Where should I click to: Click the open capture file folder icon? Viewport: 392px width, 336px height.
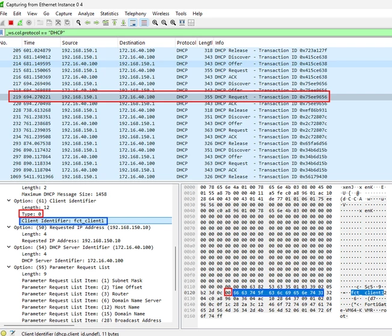click(40, 23)
